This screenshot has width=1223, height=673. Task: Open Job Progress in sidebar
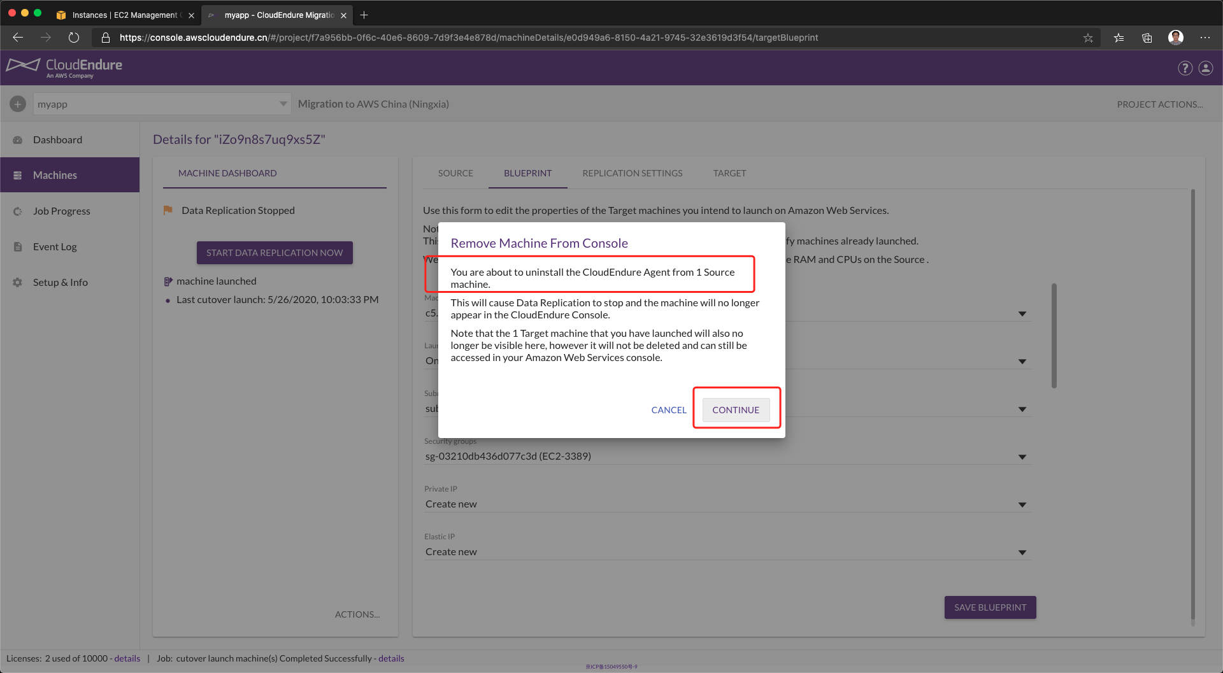[61, 211]
